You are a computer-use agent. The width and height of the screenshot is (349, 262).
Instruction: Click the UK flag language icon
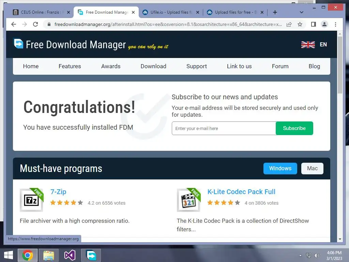308,45
